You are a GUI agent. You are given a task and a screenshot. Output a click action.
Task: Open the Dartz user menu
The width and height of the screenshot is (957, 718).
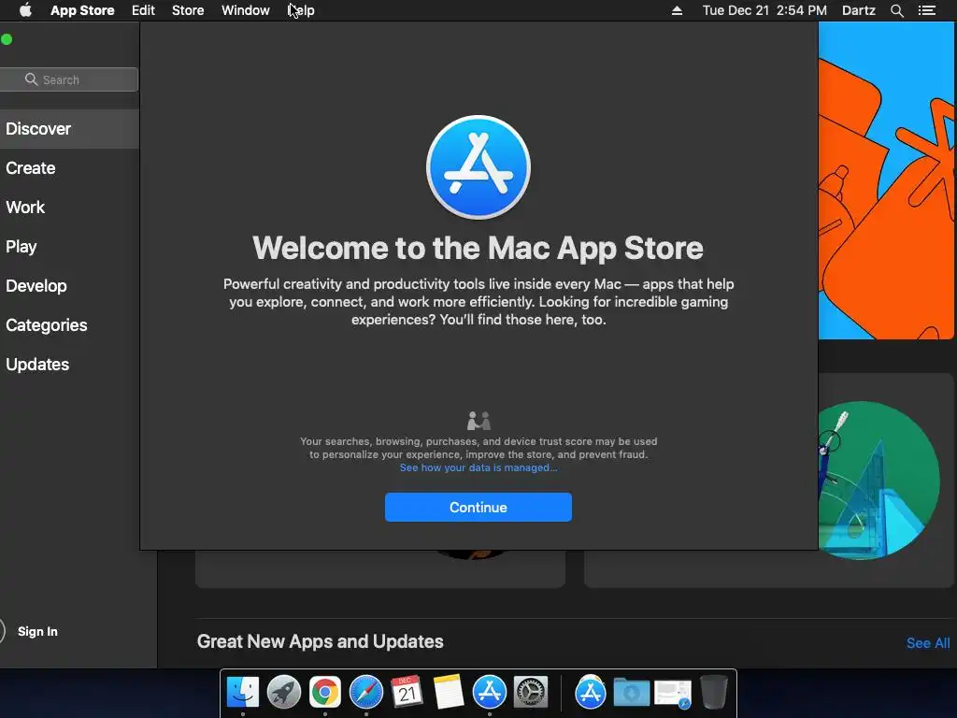point(858,10)
